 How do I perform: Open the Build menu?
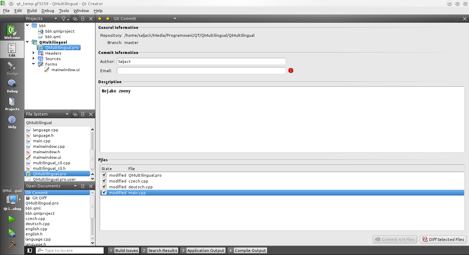tap(32, 11)
